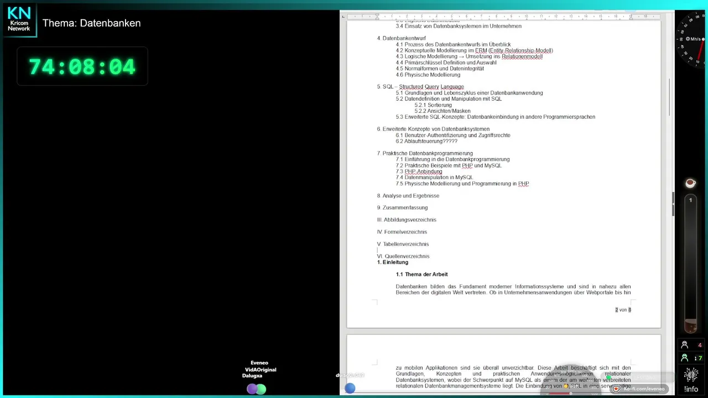Click the purple chat avatar ball
The height and width of the screenshot is (398, 708).
252,389
